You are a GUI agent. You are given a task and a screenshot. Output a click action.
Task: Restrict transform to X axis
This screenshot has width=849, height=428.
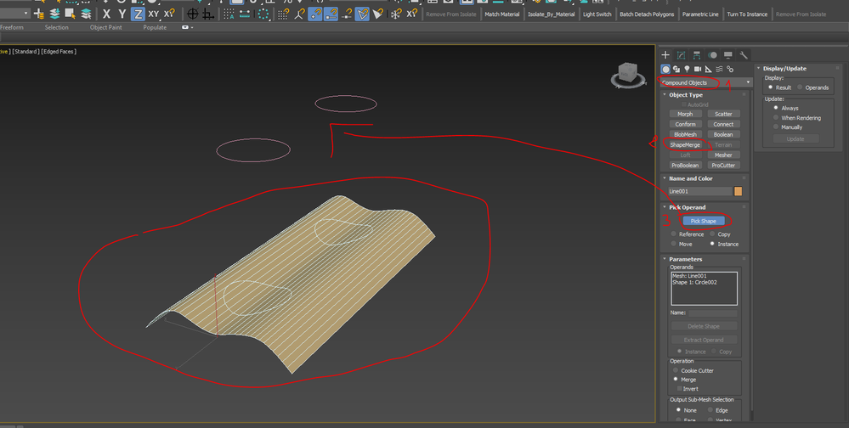[x=107, y=14]
